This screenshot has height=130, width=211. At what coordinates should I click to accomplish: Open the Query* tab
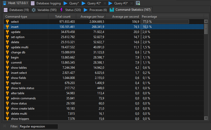pyautogui.click(x=71, y=3)
